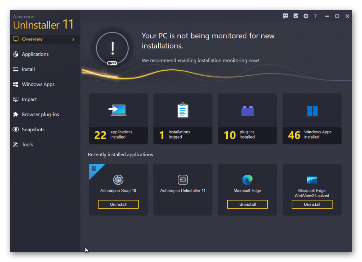Click the Overview chevron arrow
Image resolution: width=362 pixels, height=262 pixels.
click(x=74, y=40)
